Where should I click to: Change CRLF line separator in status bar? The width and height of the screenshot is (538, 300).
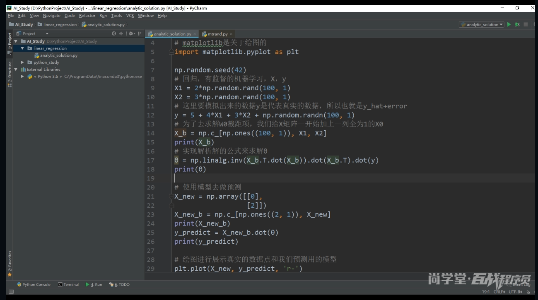[499, 292]
